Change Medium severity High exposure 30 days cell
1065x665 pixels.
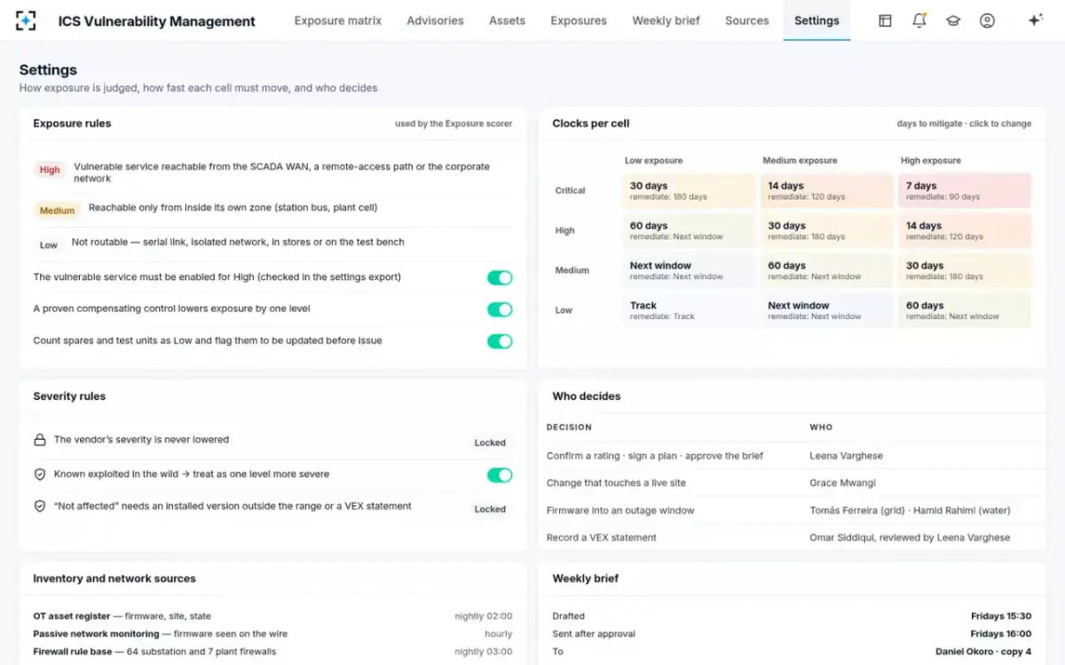[x=965, y=270]
